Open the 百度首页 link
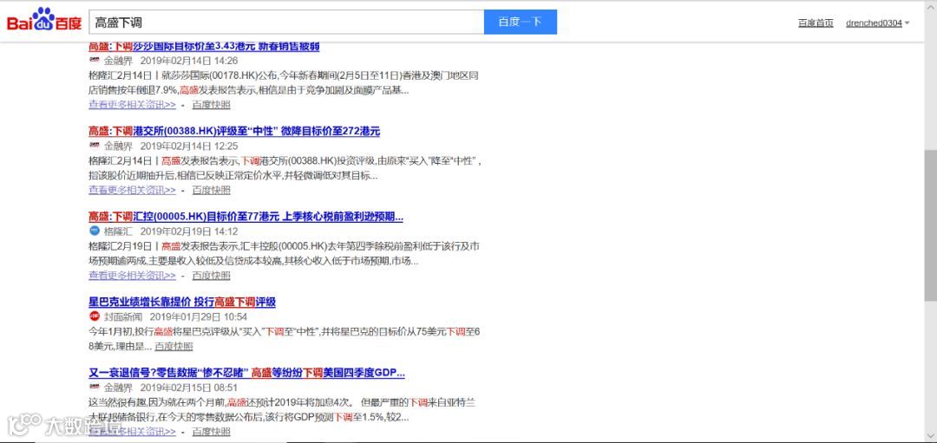Viewport: 937px width, 443px height. point(816,23)
